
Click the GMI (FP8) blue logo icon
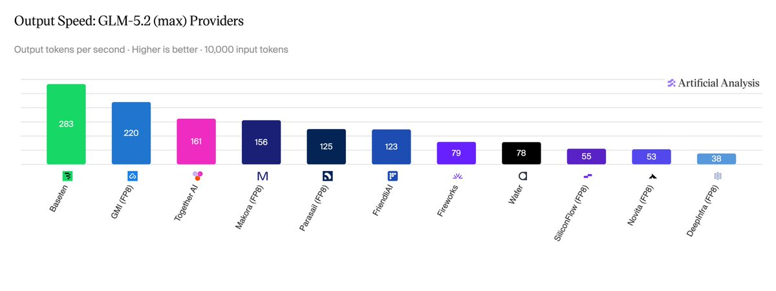(x=132, y=176)
